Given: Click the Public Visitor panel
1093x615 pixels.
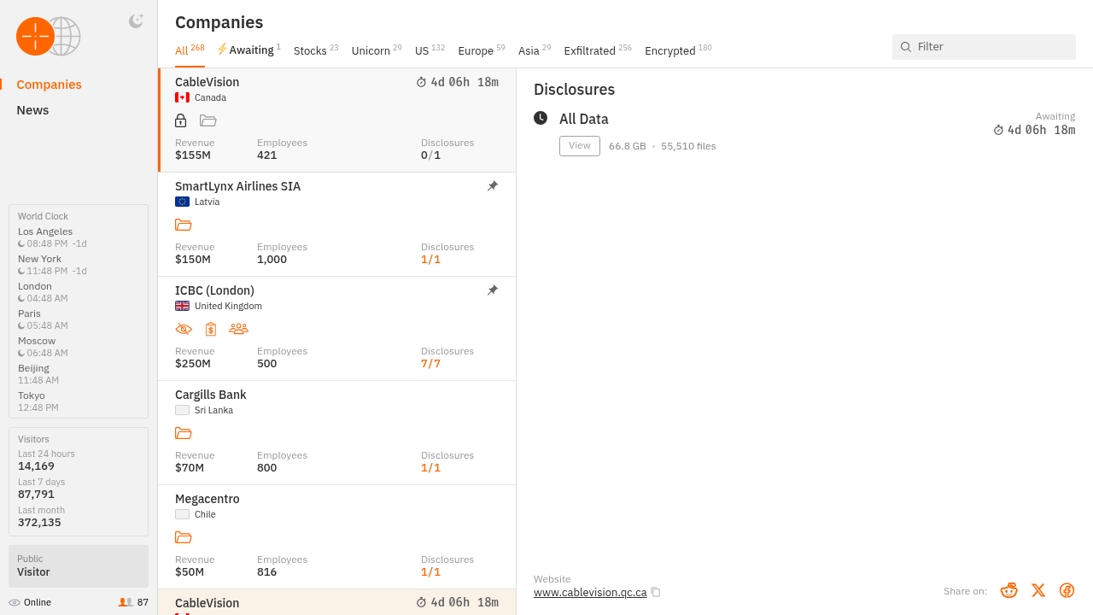Looking at the screenshot, I should click(79, 566).
